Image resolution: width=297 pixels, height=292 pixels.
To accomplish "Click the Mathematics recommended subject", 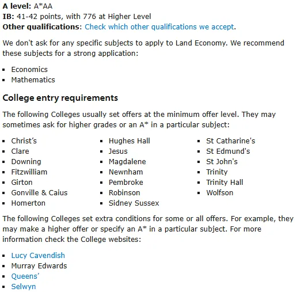I will (33, 80).
